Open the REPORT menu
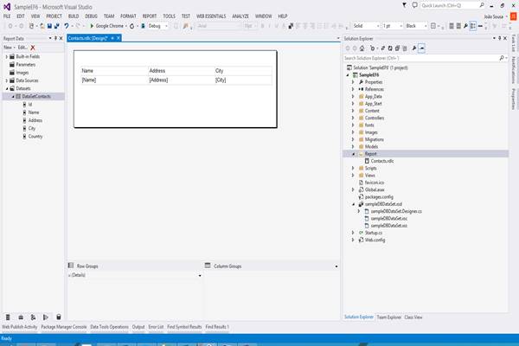The image size is (519, 346). pyautogui.click(x=150, y=16)
